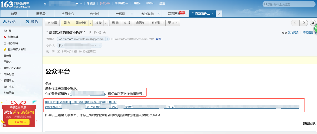Flag this email with the flag icon
The width and height of the screenshot is (317, 134).
point(95,32)
